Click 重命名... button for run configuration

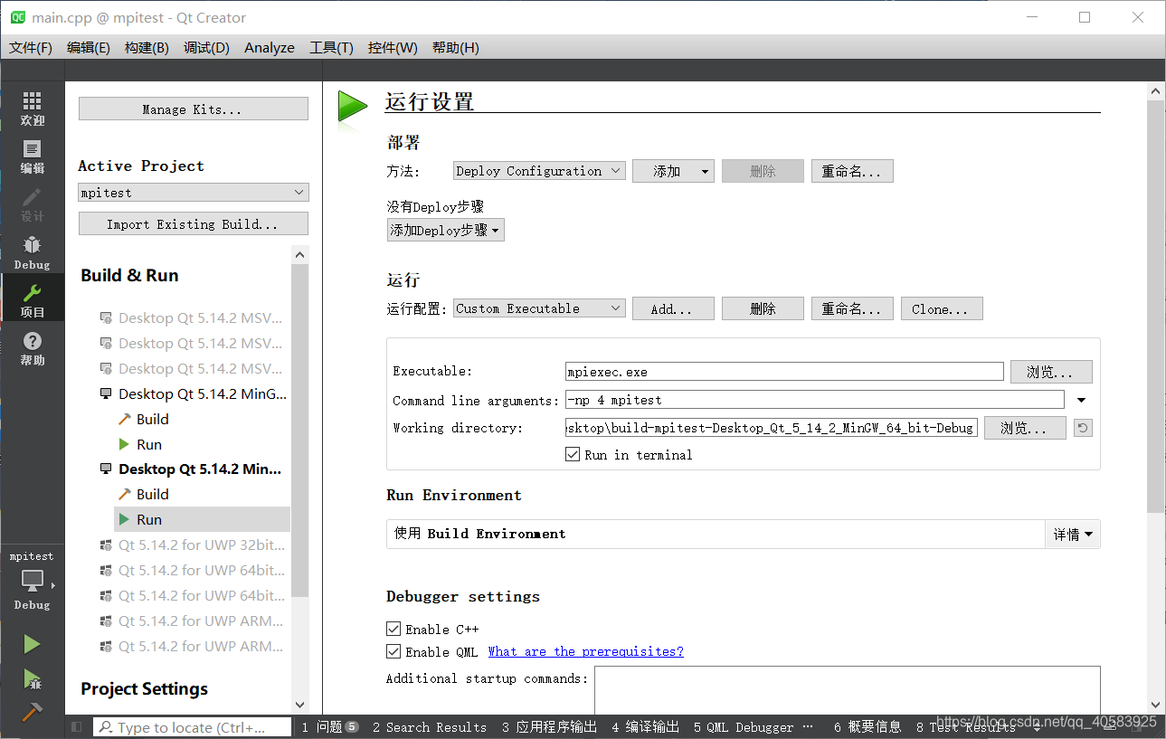(852, 309)
